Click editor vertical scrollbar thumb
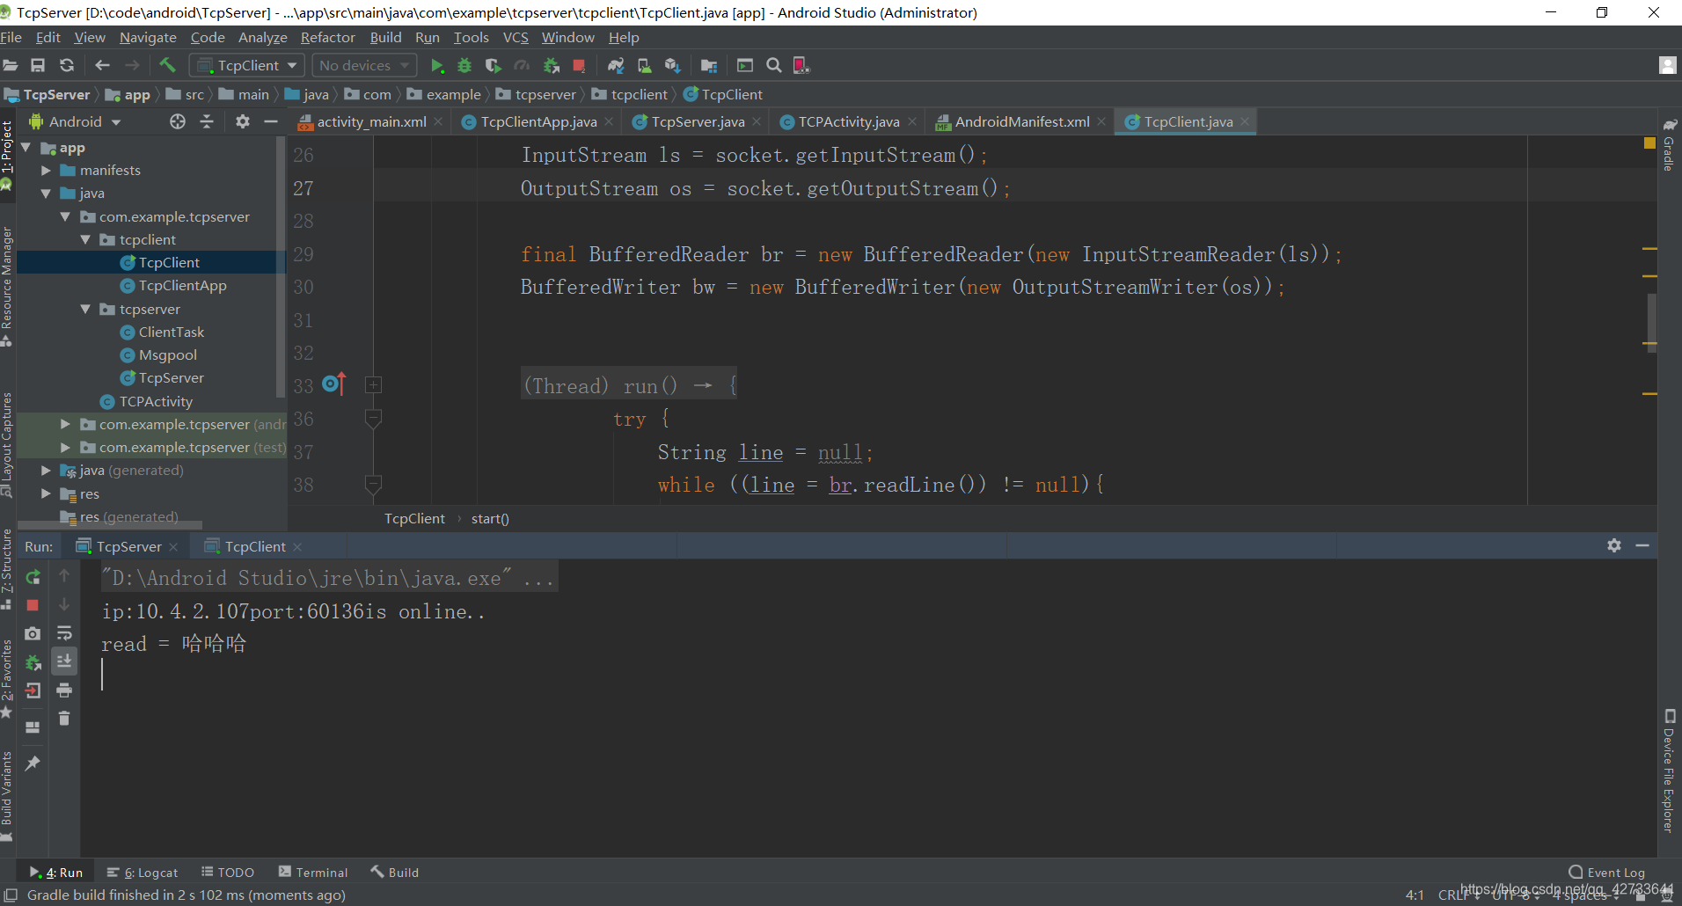 1652,322
